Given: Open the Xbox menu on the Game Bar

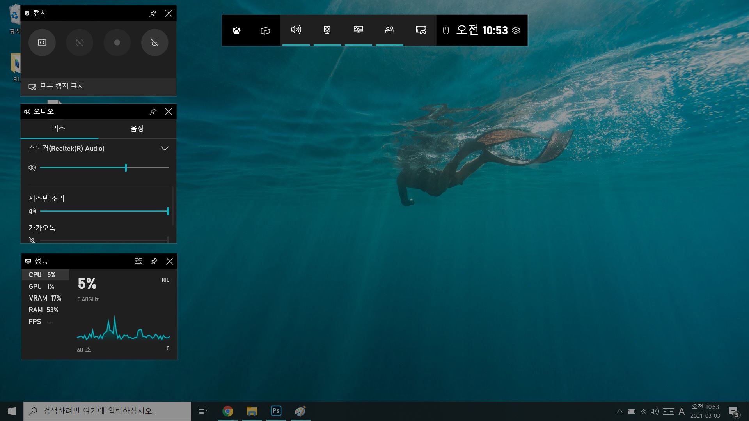Looking at the screenshot, I should pos(236,30).
